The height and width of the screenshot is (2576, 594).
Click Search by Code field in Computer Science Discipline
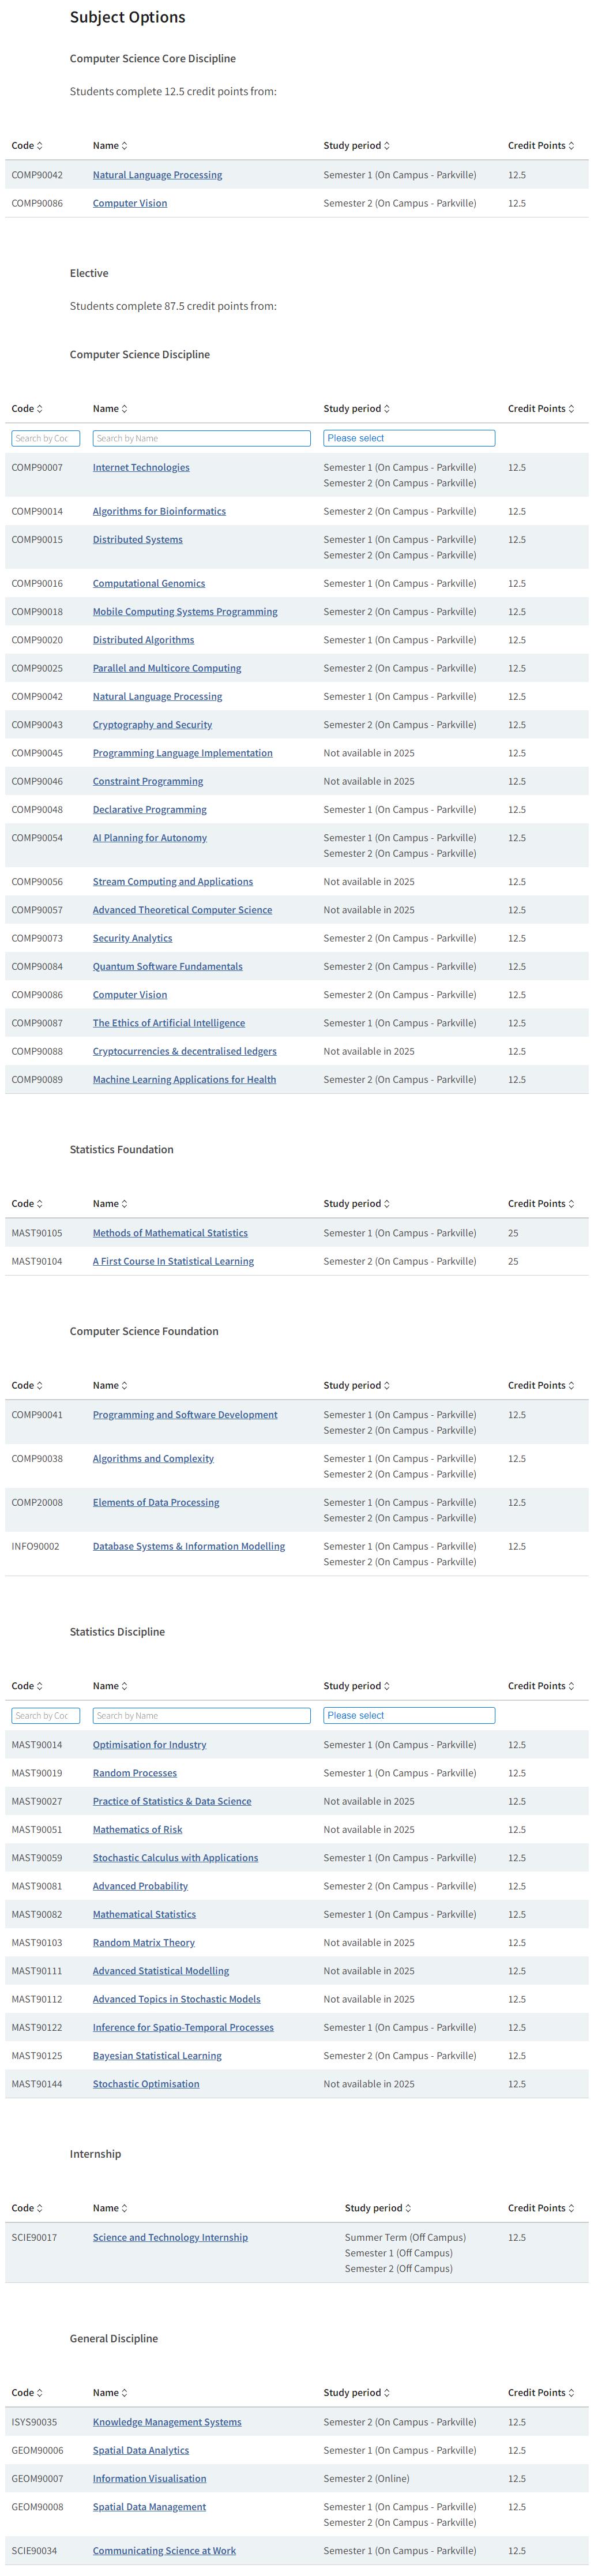45,438
